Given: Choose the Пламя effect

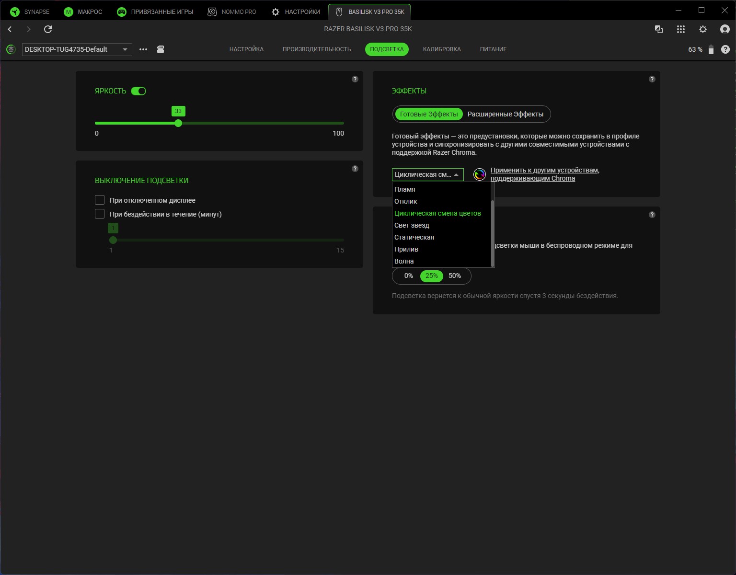Looking at the screenshot, I should pyautogui.click(x=441, y=189).
